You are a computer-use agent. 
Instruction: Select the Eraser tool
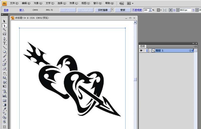pos(4,69)
